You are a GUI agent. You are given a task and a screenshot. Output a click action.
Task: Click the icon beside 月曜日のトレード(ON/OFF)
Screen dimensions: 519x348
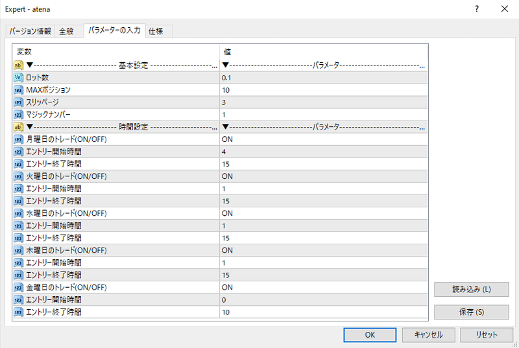pos(18,139)
